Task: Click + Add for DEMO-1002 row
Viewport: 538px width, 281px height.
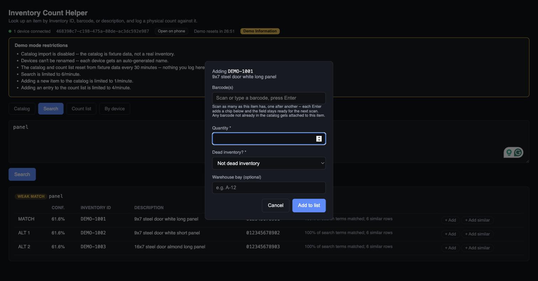Action: tap(450, 234)
